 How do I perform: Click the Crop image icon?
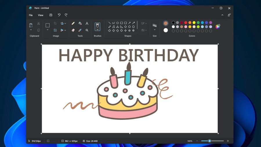pos(55,23)
